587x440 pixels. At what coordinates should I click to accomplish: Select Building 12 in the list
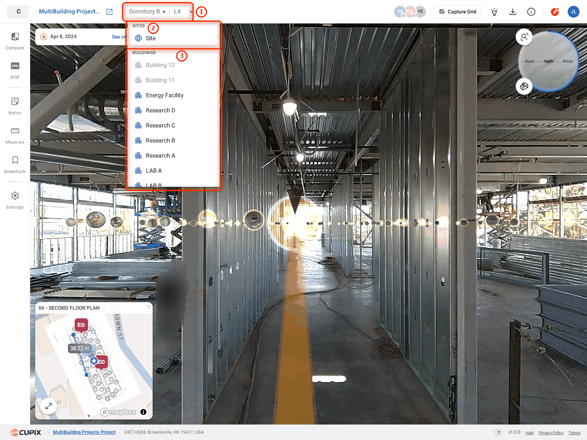click(174, 65)
